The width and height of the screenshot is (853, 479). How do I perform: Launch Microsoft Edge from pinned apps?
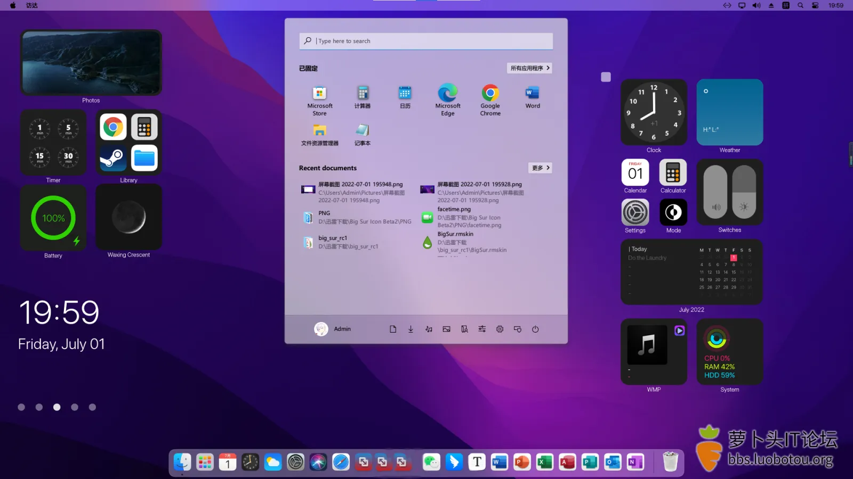coord(448,101)
